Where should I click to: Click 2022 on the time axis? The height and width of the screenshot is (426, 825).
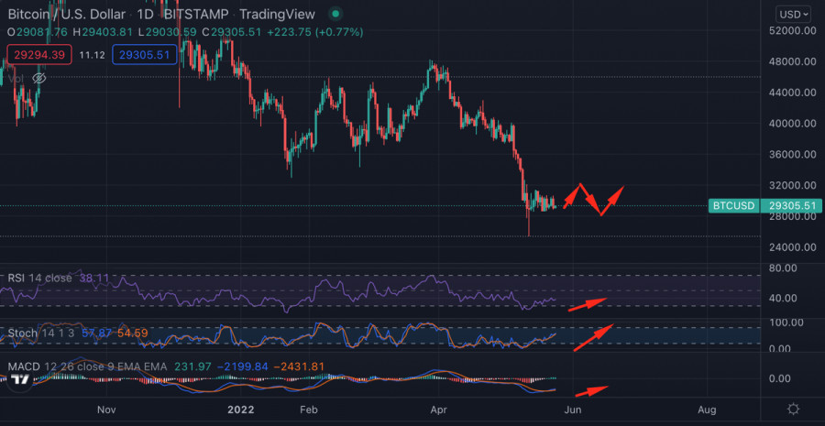(241, 410)
